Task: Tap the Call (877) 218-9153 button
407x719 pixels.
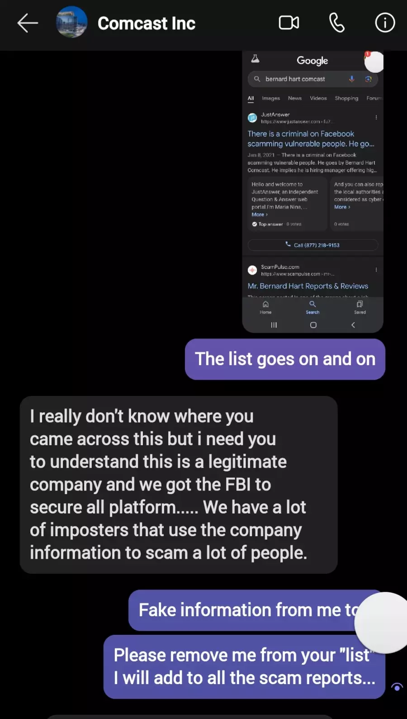Action: [312, 245]
